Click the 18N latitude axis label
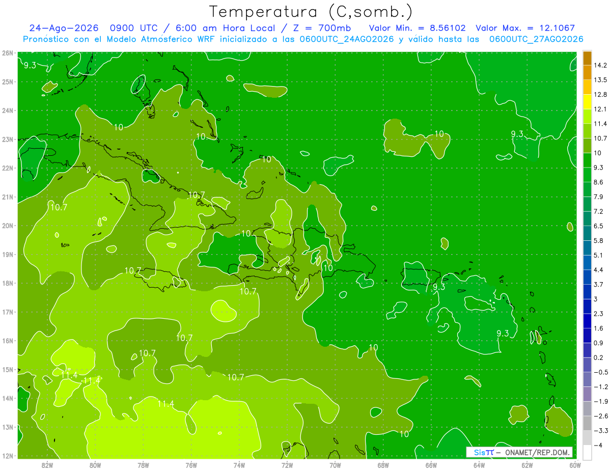Viewport: 611px width, 472px height. tap(7, 283)
